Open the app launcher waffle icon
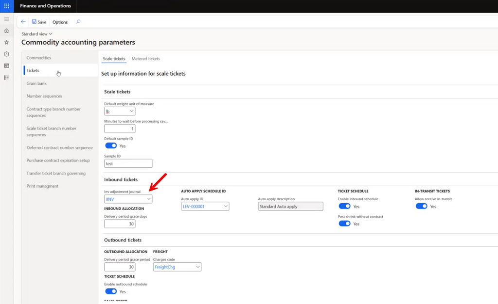This screenshot has width=498, height=304. [6, 6]
